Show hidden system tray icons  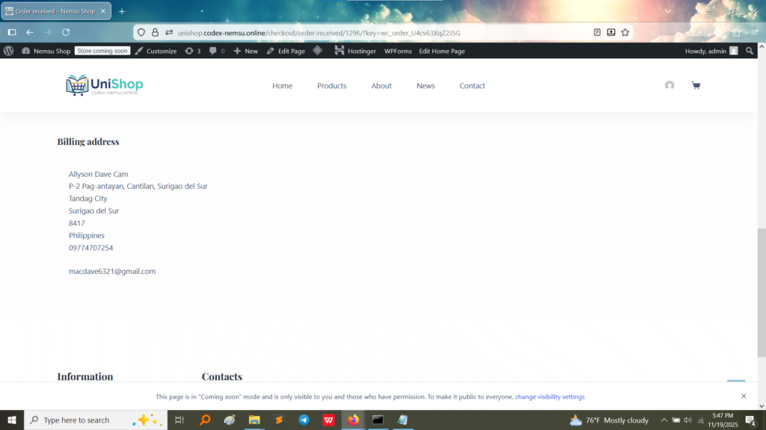(664, 420)
